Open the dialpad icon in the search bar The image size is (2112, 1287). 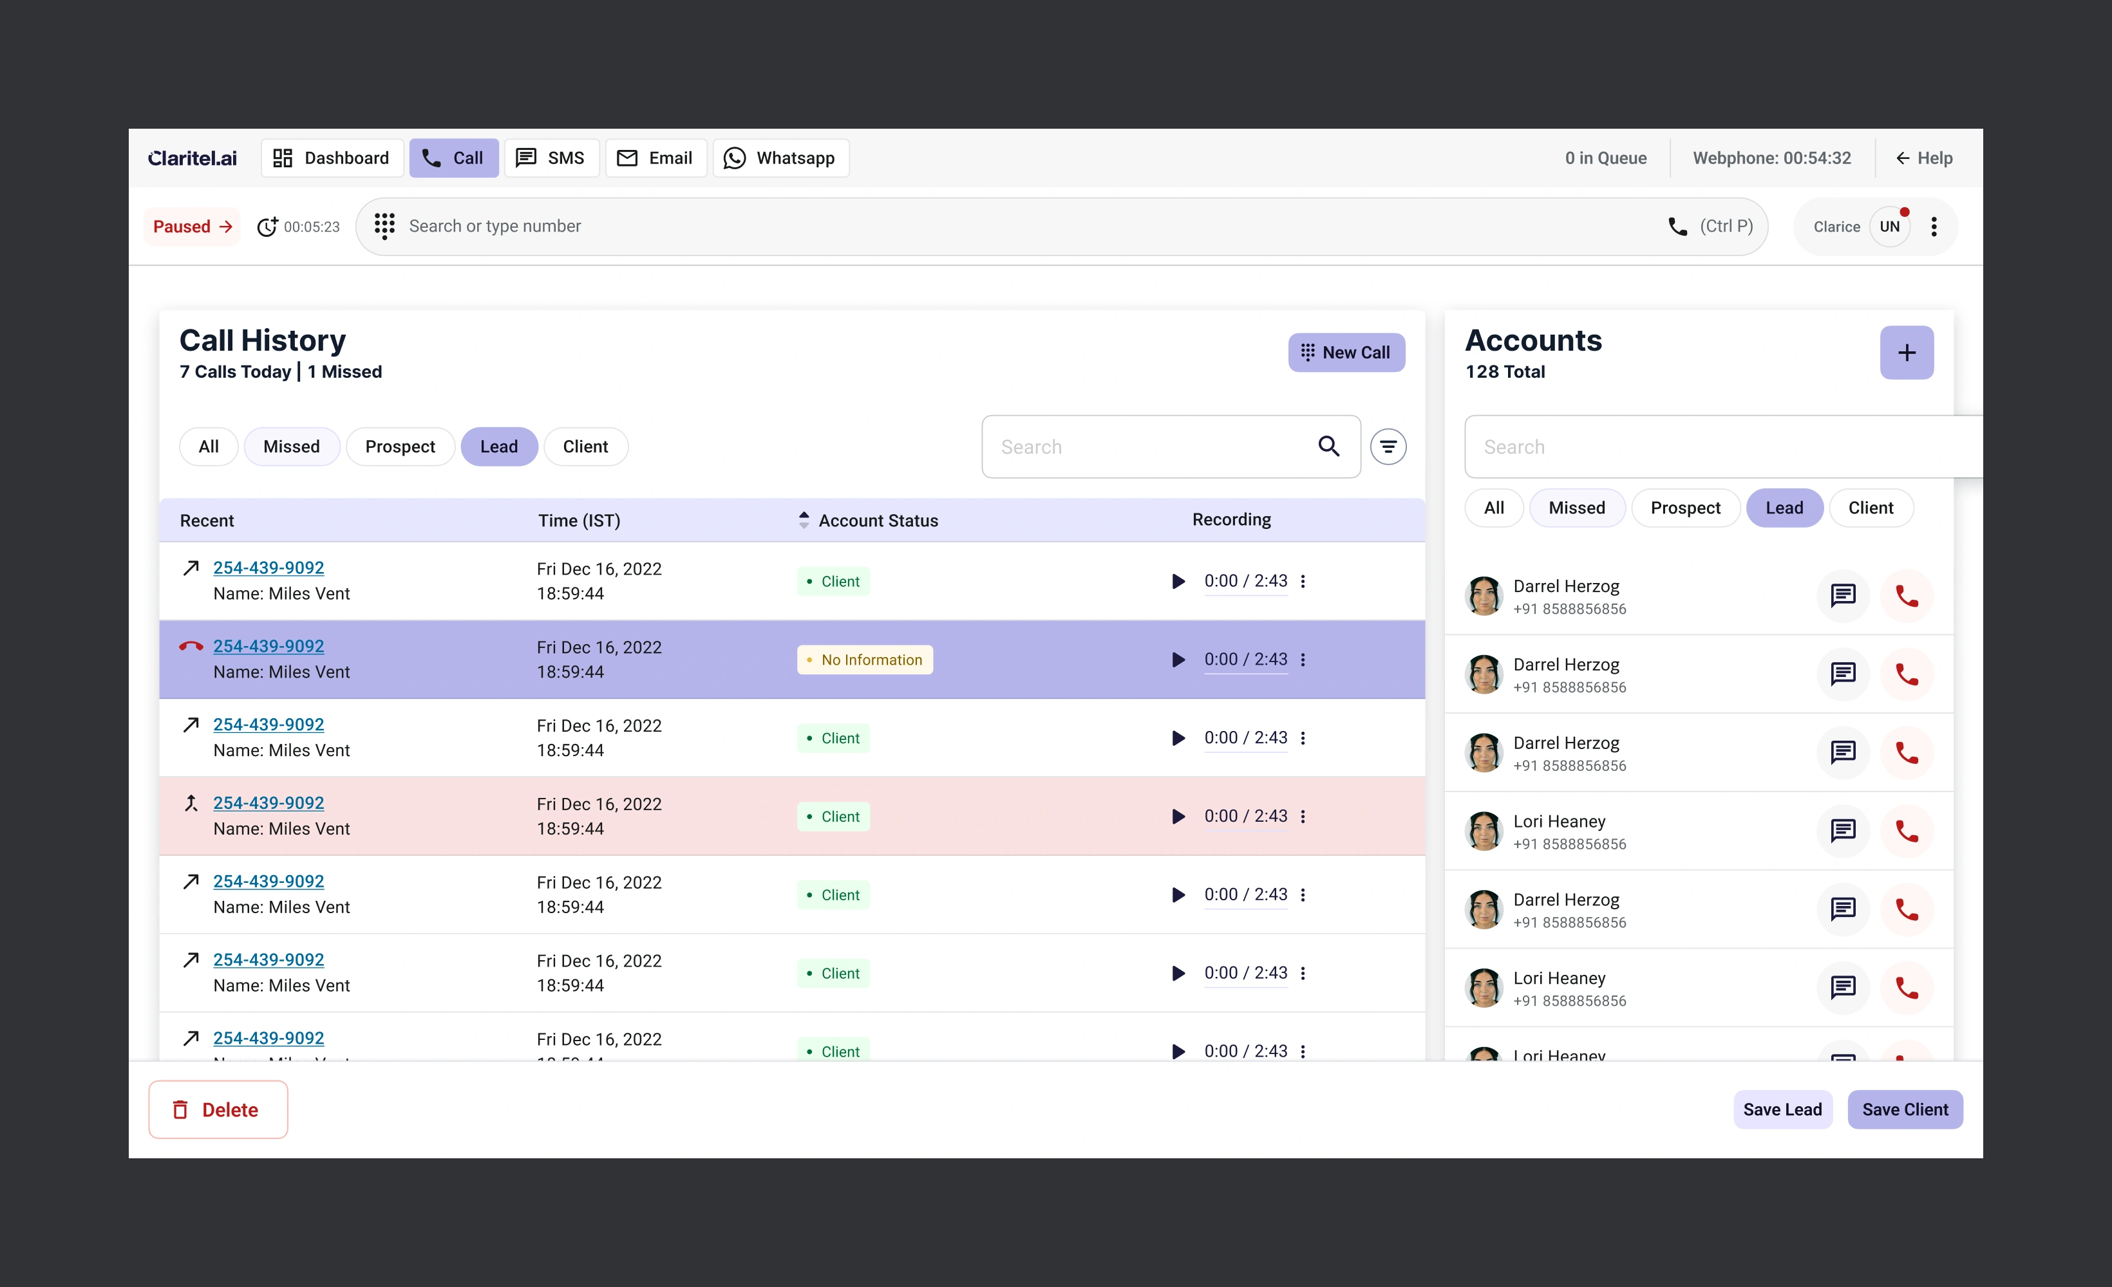tap(385, 225)
